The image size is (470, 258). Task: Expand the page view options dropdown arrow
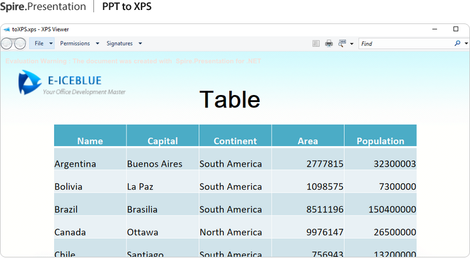coord(351,43)
